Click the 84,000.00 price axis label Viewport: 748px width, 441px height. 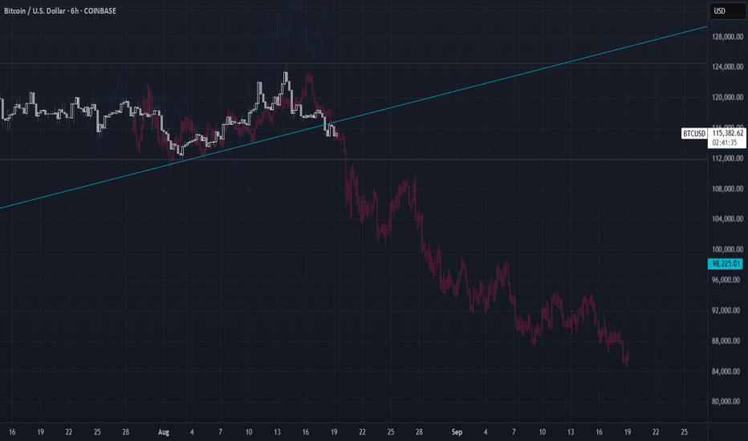(x=727, y=371)
